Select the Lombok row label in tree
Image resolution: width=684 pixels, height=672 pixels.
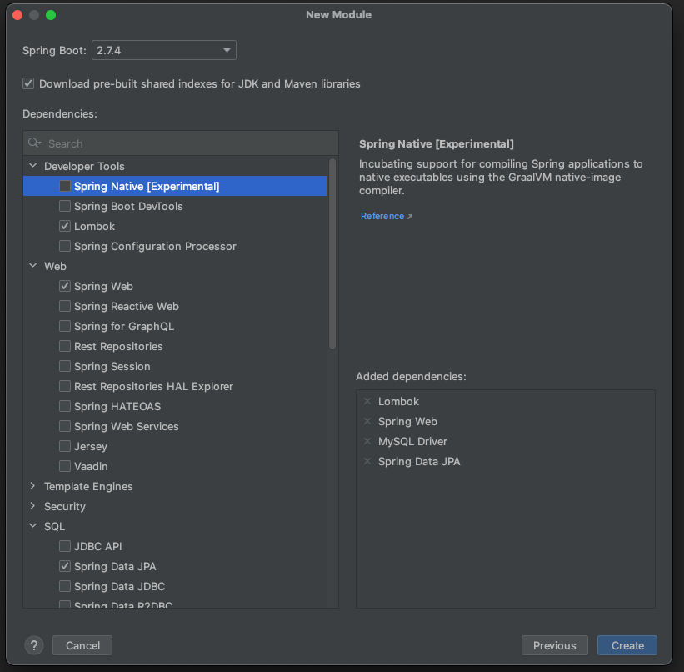tap(95, 226)
